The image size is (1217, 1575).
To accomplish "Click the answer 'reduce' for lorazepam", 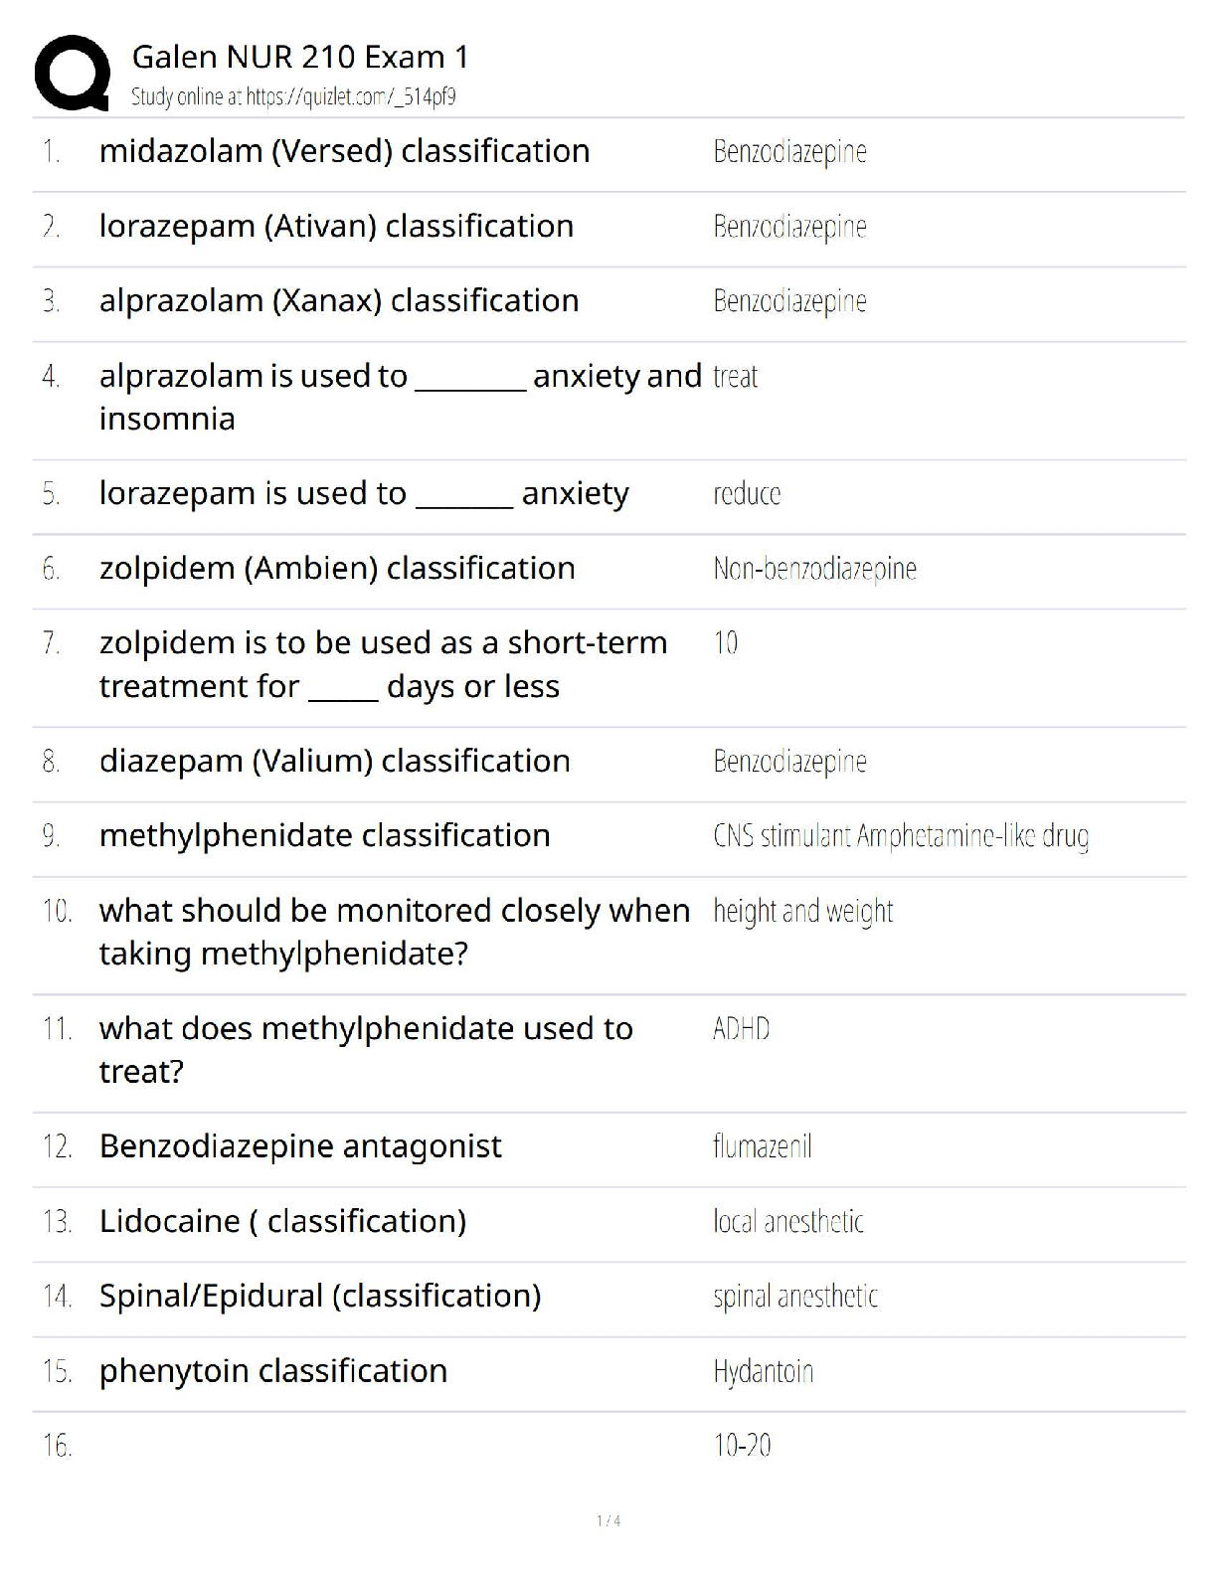I will 747,494.
